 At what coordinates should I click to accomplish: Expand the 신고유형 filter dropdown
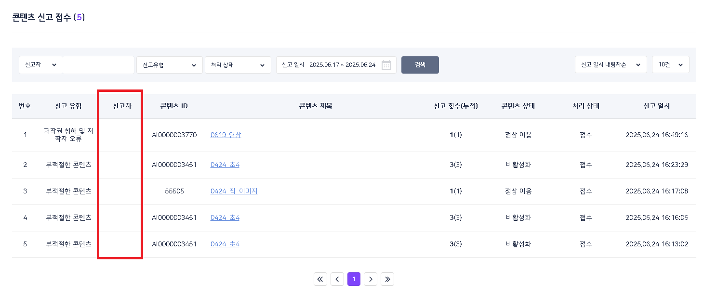[169, 65]
